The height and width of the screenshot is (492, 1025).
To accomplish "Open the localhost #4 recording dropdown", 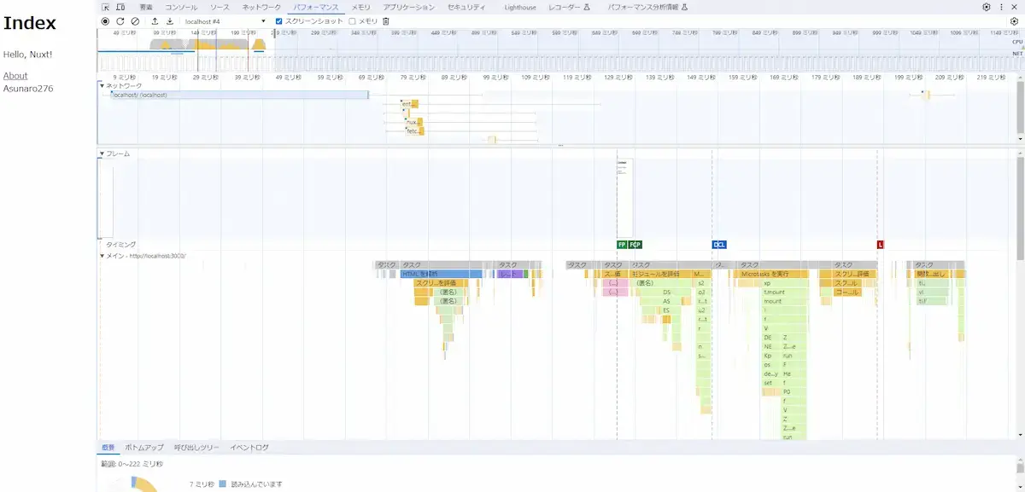I will (225, 20).
